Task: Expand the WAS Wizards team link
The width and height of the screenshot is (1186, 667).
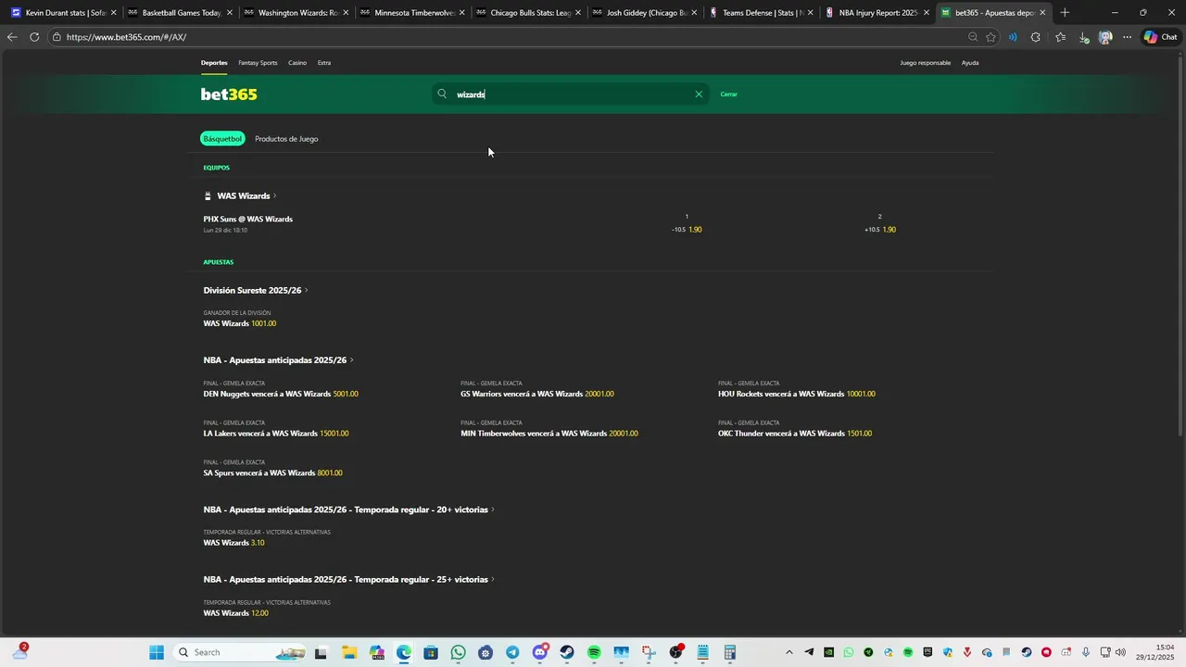Action: coord(246,196)
